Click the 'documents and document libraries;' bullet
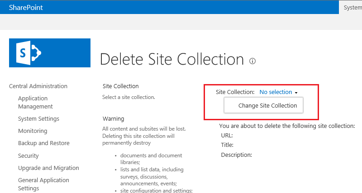362x193 pixels. point(151,159)
